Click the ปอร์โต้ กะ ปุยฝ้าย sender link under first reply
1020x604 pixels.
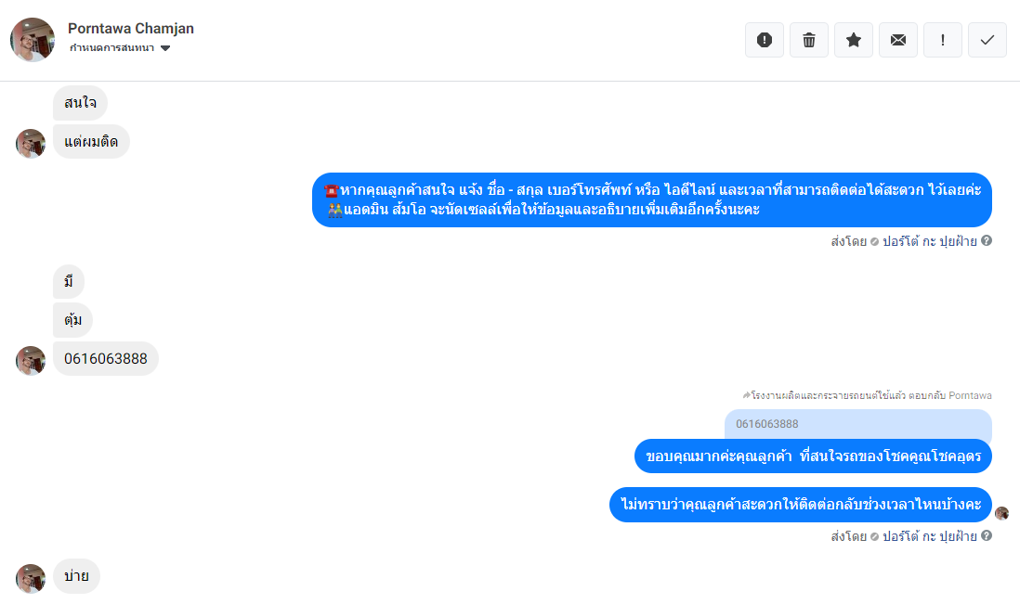pyautogui.click(x=930, y=241)
